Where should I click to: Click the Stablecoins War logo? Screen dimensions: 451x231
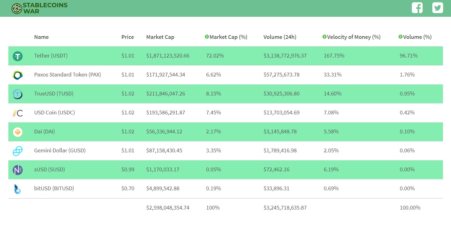point(39,8)
